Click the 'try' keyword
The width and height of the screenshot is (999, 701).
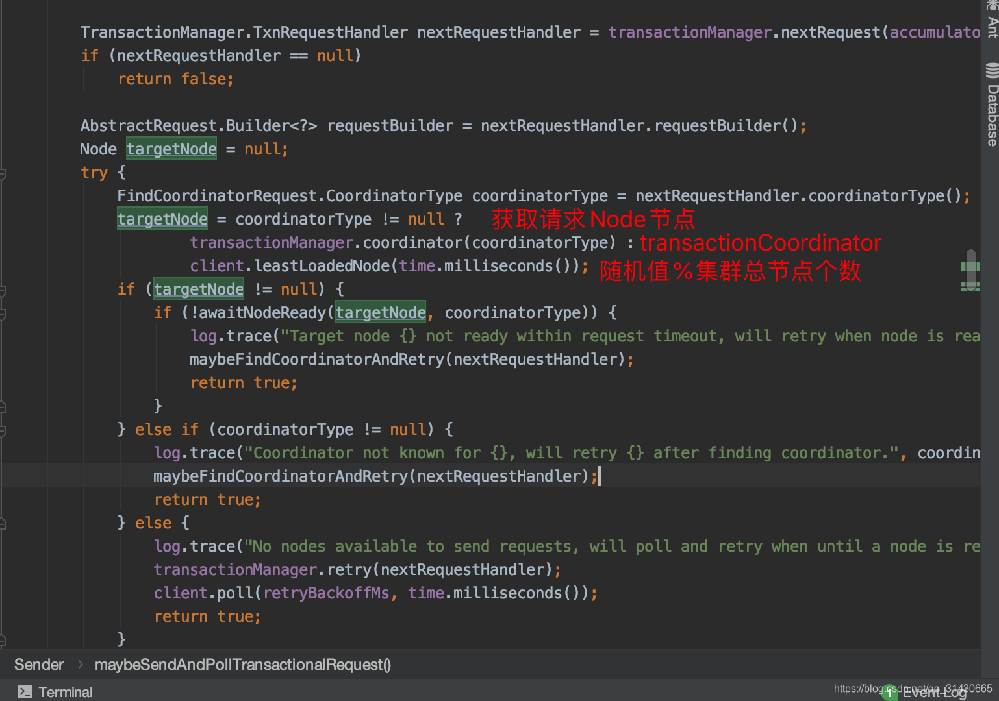pyautogui.click(x=94, y=173)
